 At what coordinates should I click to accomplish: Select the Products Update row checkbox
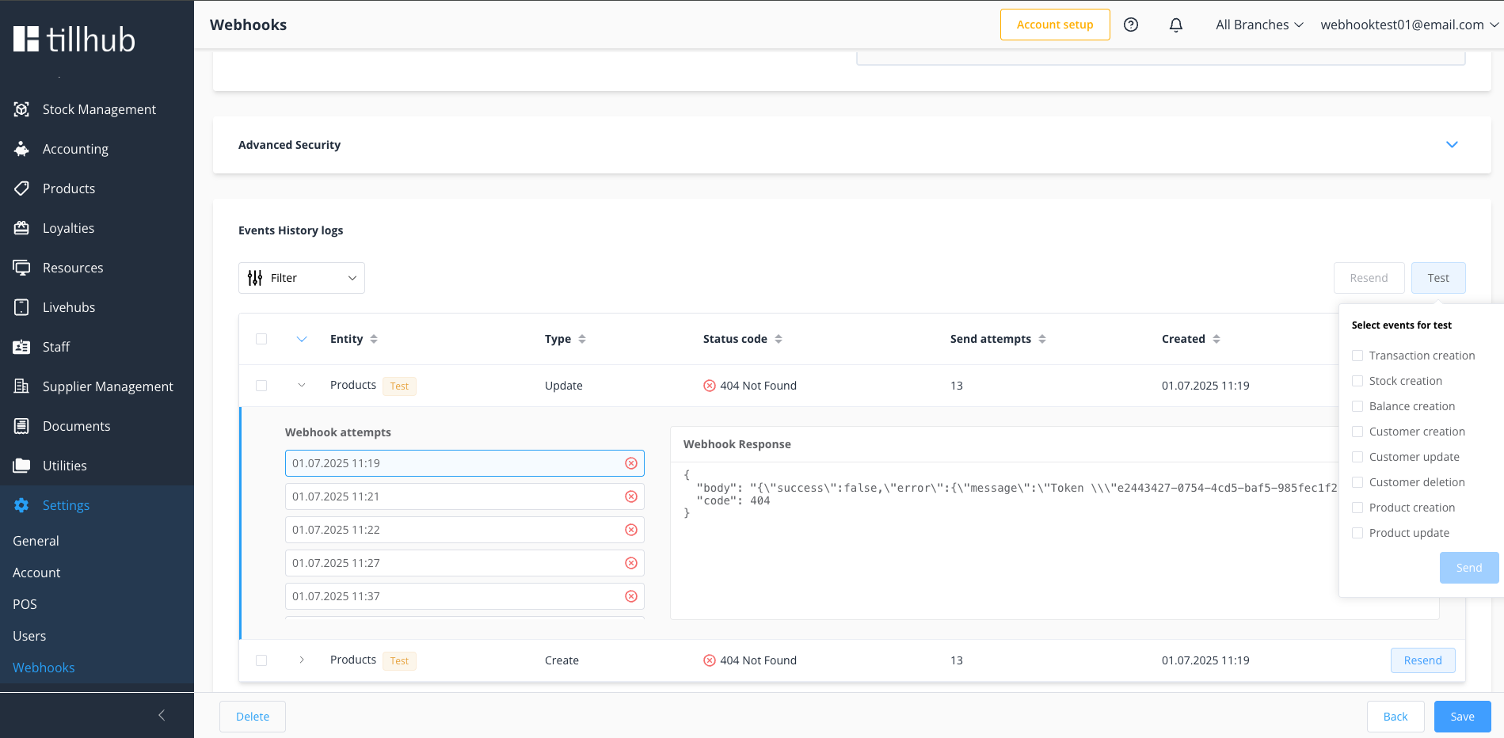[261, 386]
